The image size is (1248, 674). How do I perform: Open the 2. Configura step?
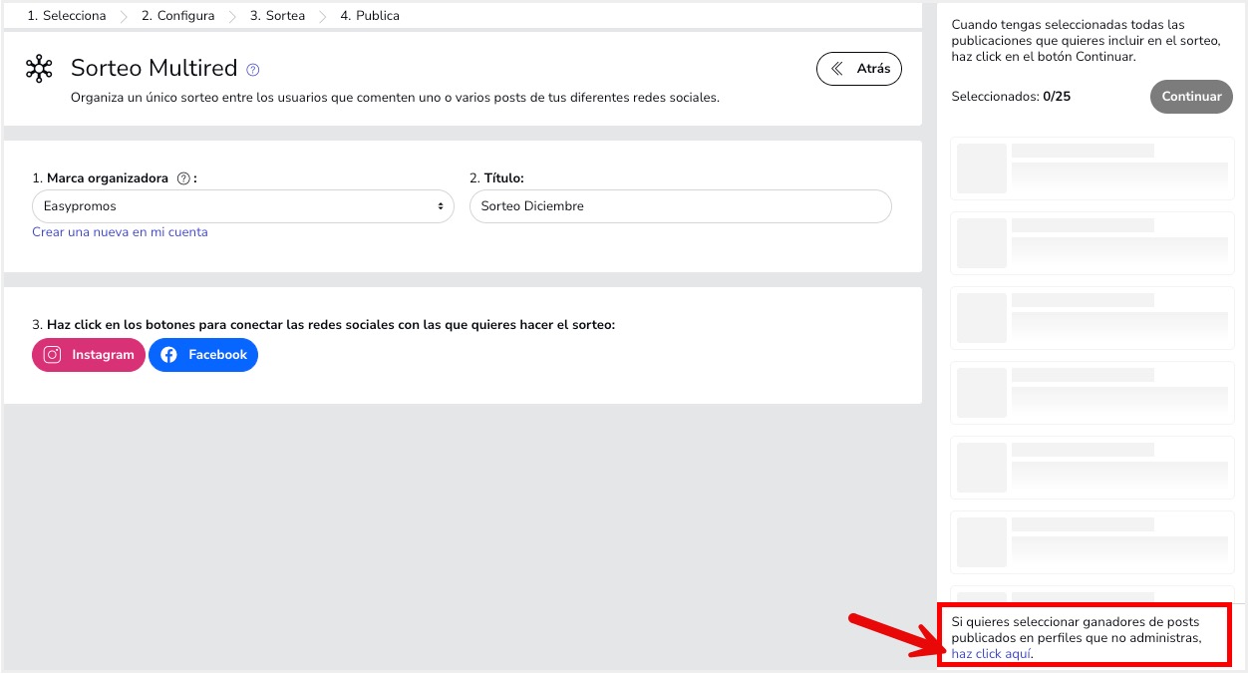[x=176, y=15]
